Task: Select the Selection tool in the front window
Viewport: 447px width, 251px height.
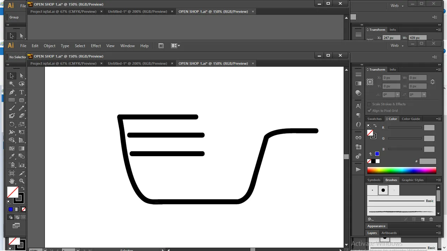Action: click(12, 76)
